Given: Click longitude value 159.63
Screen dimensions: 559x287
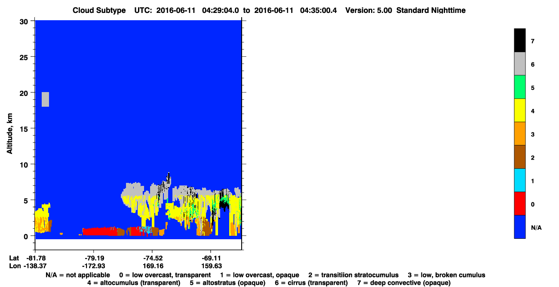Looking at the screenshot, I should pyautogui.click(x=211, y=266).
